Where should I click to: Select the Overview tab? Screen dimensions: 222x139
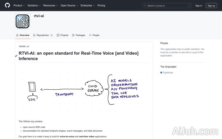23,35
